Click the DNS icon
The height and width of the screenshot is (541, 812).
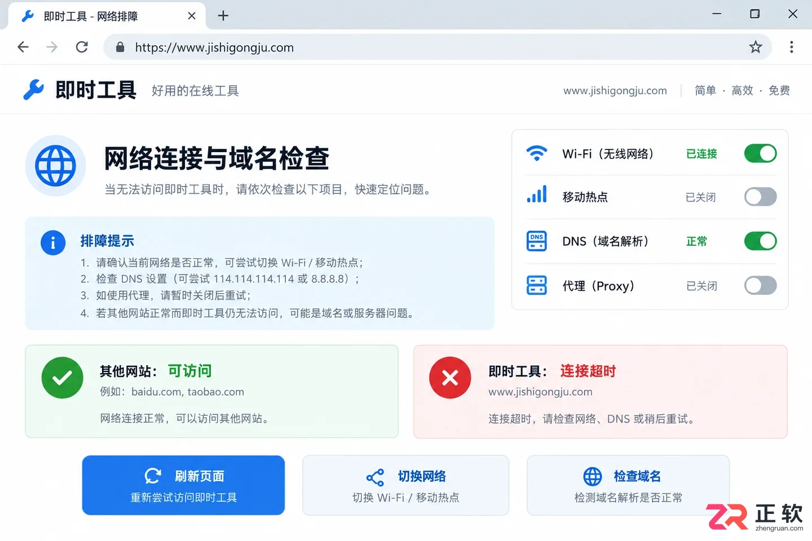tap(536, 241)
